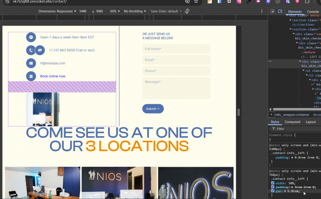Open the Styles pane tab
Image resolution: width=321 pixels, height=199 pixels.
coord(275,122)
